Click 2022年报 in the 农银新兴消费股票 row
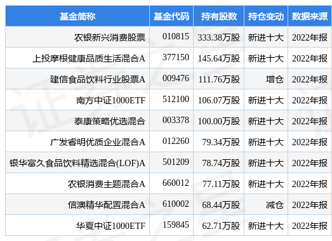The height and width of the screenshot is (241, 332). 310,37
